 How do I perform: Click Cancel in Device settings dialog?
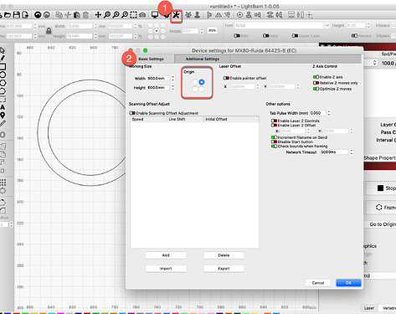[x=318, y=283]
